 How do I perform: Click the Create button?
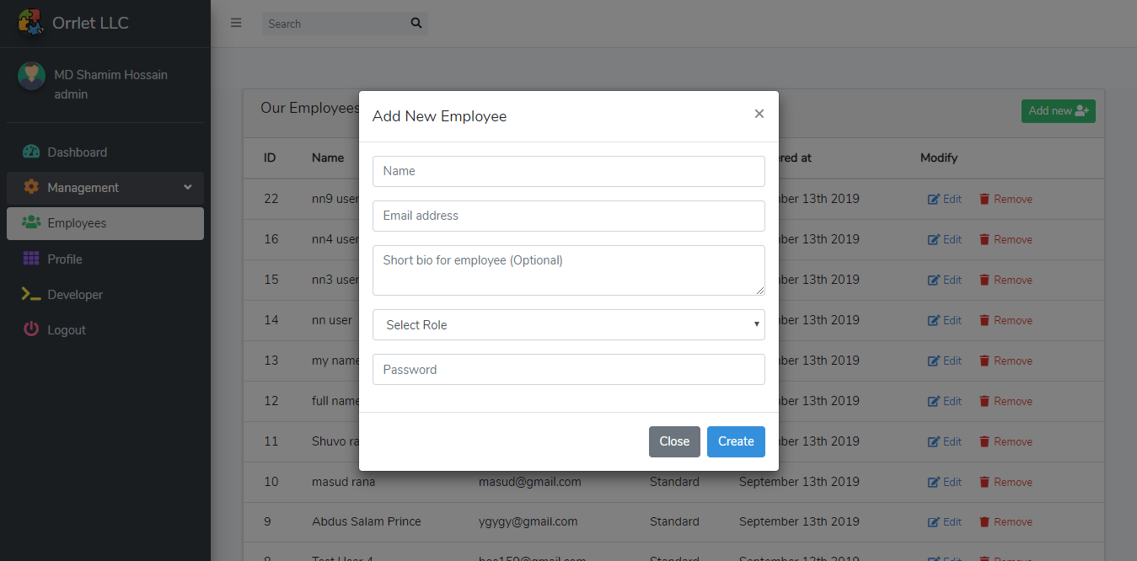(736, 441)
